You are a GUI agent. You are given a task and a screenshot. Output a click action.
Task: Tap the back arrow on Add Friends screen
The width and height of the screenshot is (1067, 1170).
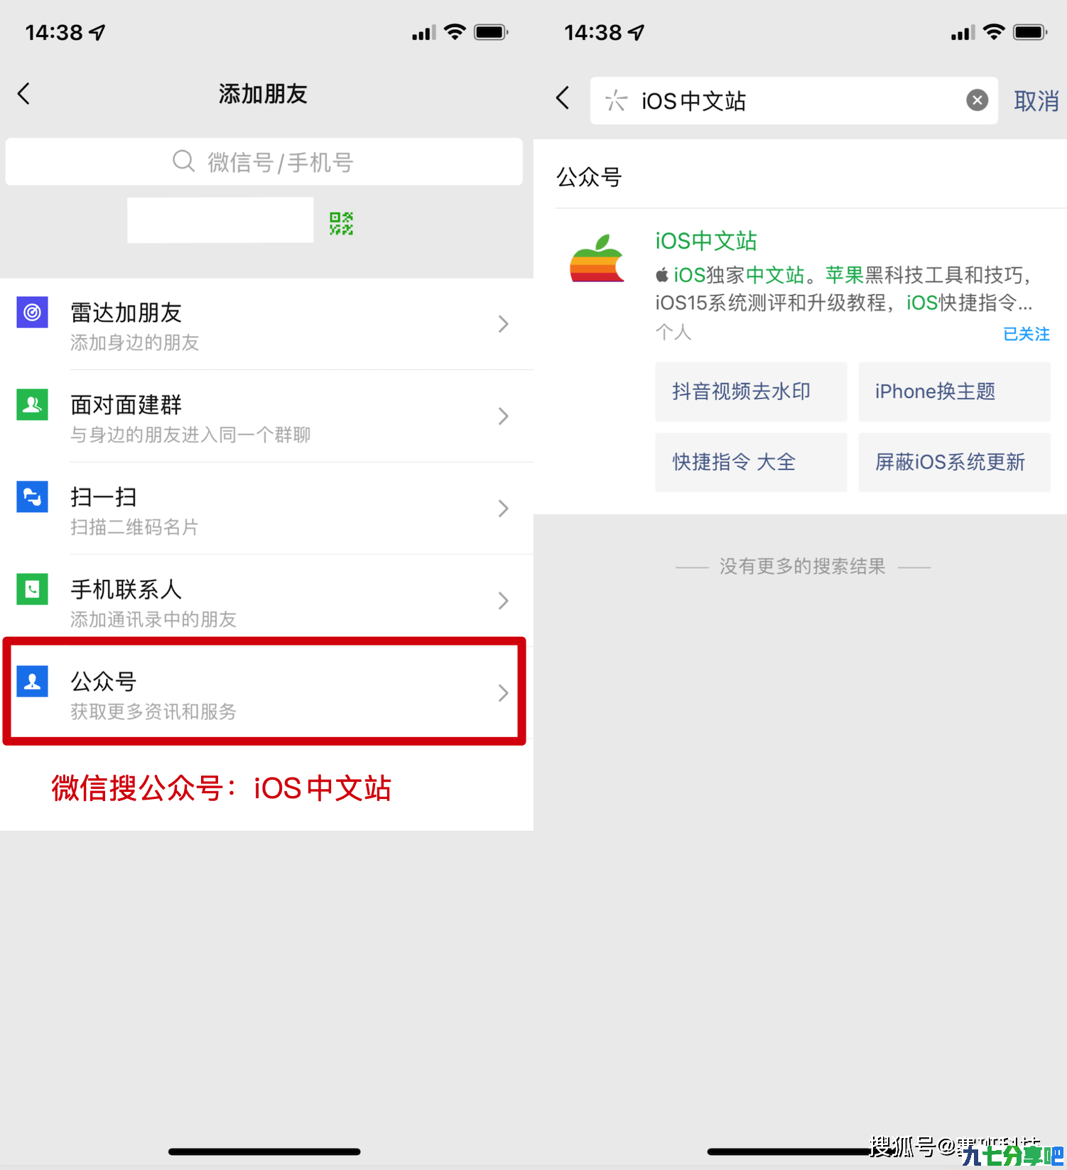point(23,94)
